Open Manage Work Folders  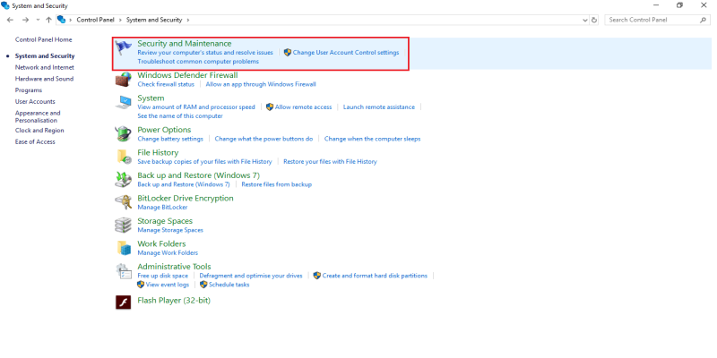point(168,252)
